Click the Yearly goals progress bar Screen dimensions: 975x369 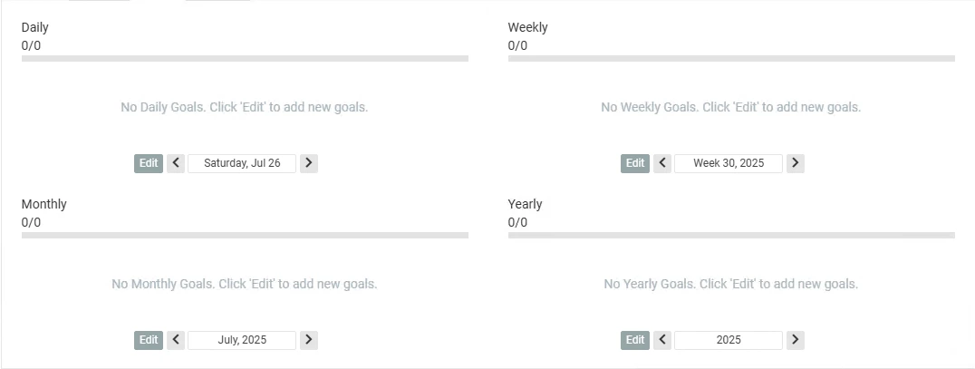pos(731,235)
